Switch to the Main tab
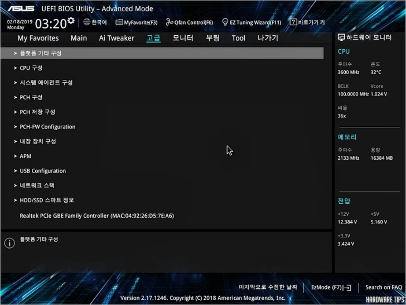The height and width of the screenshot is (305, 406). tap(79, 38)
